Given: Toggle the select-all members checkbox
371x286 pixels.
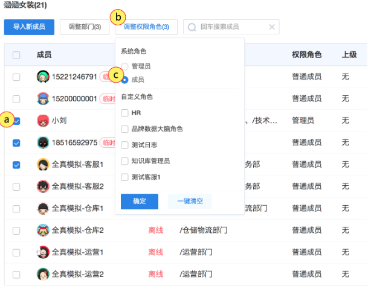Looking at the screenshot, I should (16, 55).
